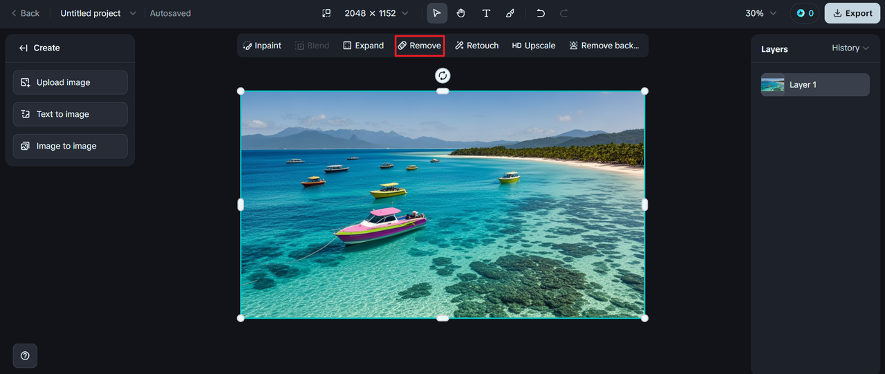This screenshot has height=374, width=885.
Task: Click the Export button
Action: point(853,13)
